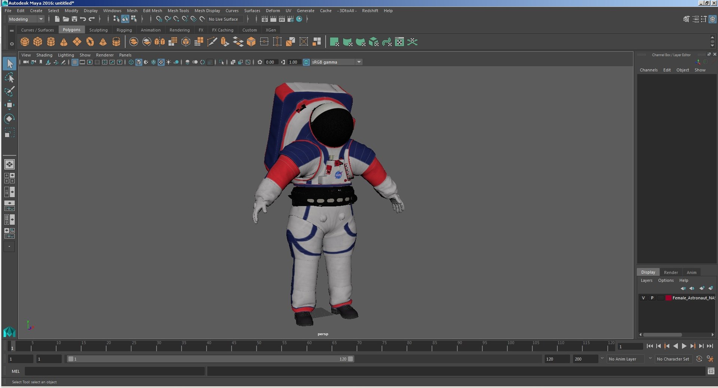The image size is (718, 388).
Task: Toggle use all lights in viewport
Action: [x=169, y=62]
